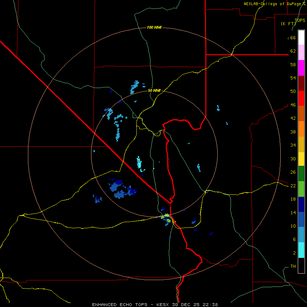Click the legend value 54

point(293,78)
